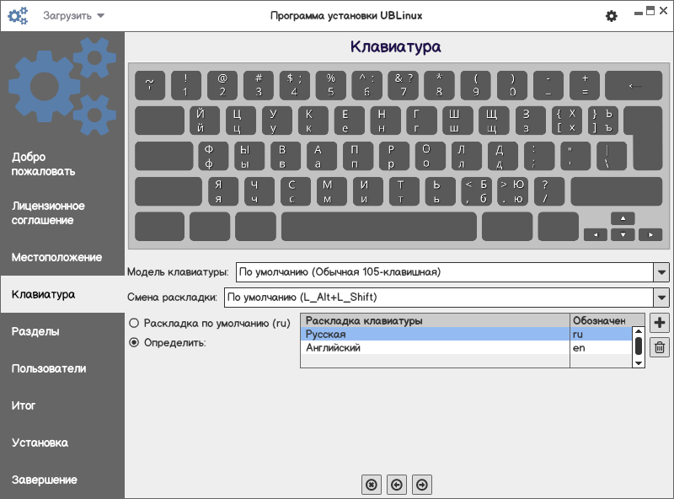Click layout list scrollbar down arrow
Viewport: 674px width, 499px height.
(x=639, y=363)
